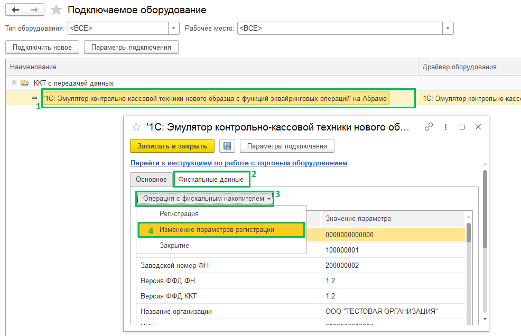The height and width of the screenshot is (336, 521).
Task: Choose Закрытие from the menu
Action: point(174,246)
